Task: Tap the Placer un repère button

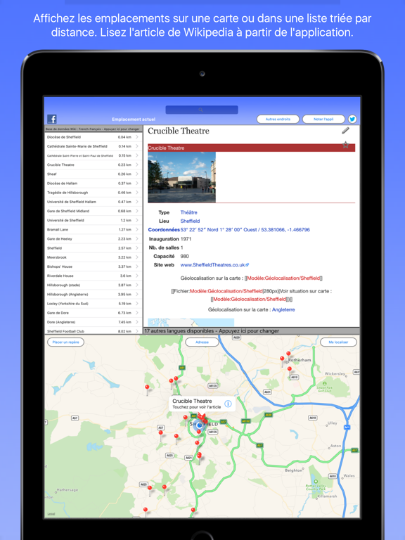Action: (66, 342)
